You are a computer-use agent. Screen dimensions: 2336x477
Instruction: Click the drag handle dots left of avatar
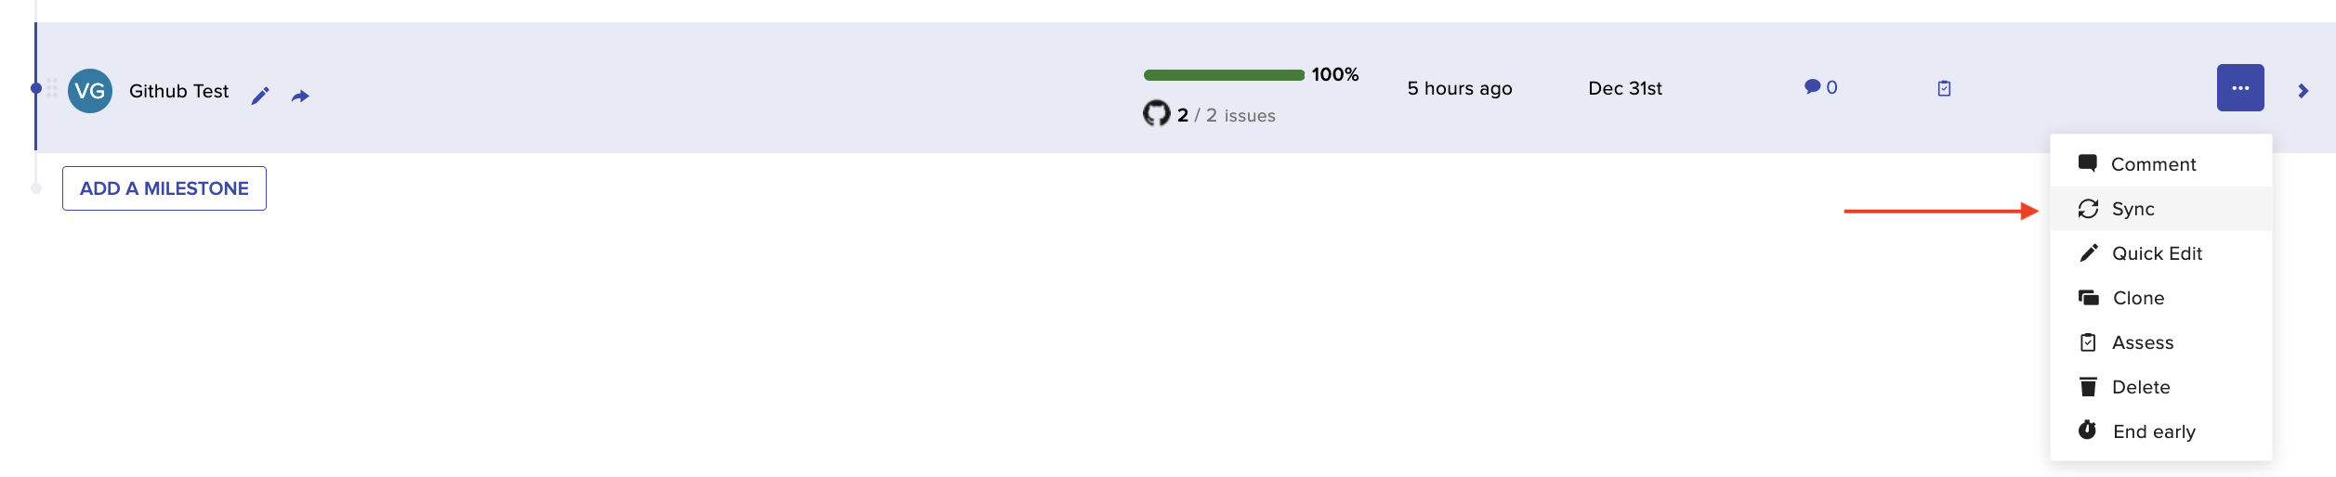(x=52, y=87)
